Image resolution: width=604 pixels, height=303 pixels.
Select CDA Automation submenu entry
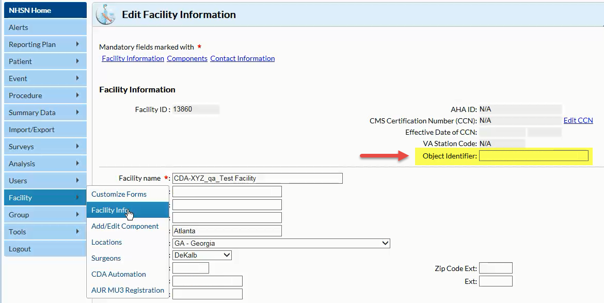click(x=119, y=274)
